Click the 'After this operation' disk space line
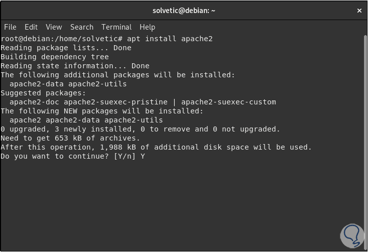 (156, 147)
